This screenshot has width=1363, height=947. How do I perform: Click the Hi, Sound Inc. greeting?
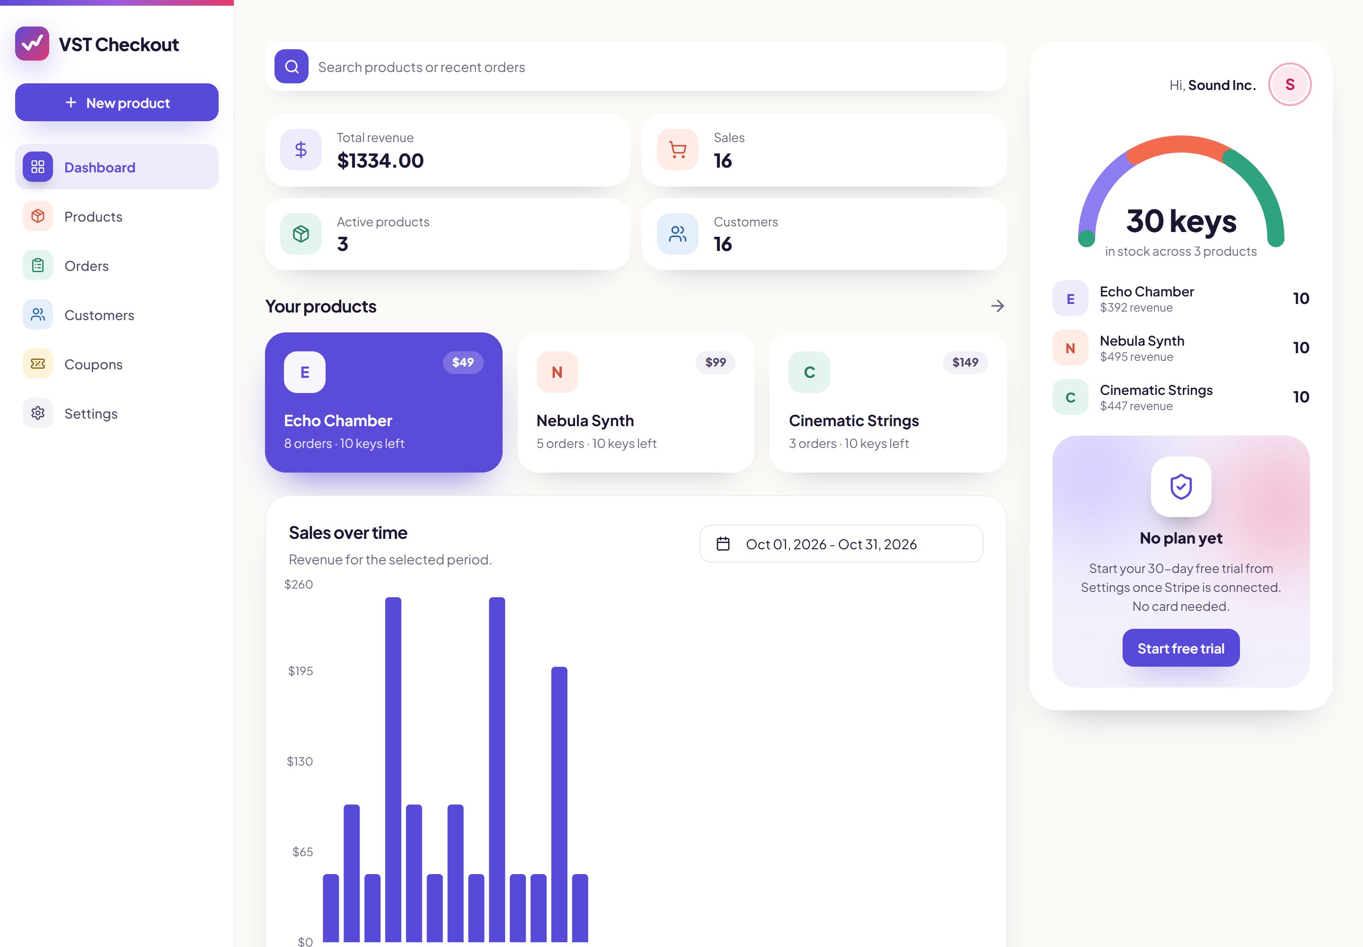tap(1213, 85)
